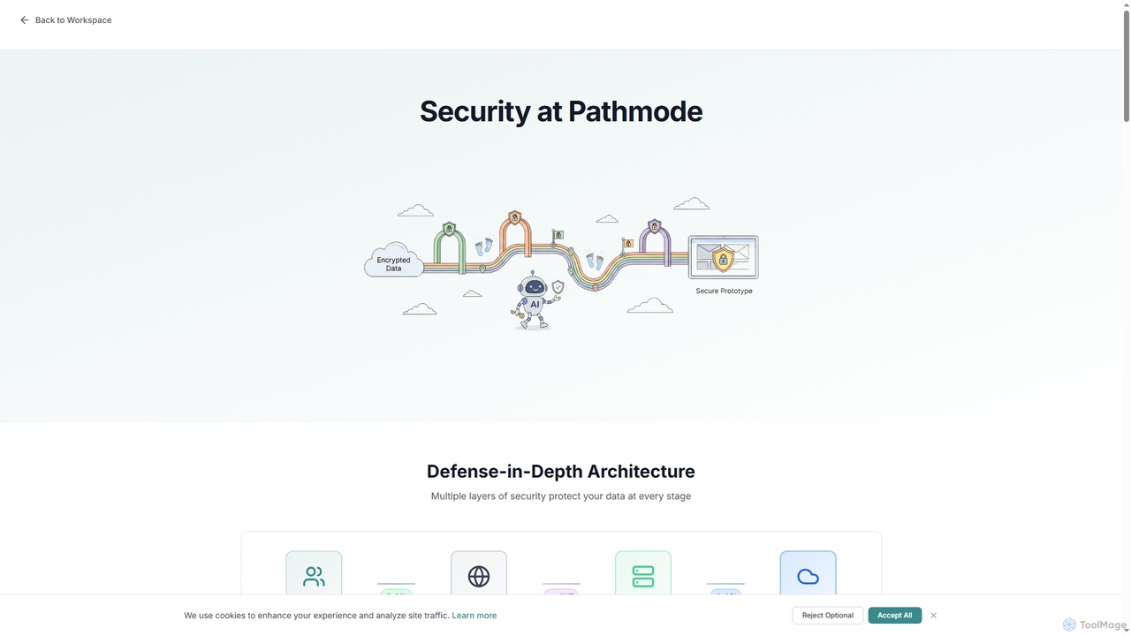
Task: Click the Defense-in-Depth Architecture heading
Action: point(561,471)
